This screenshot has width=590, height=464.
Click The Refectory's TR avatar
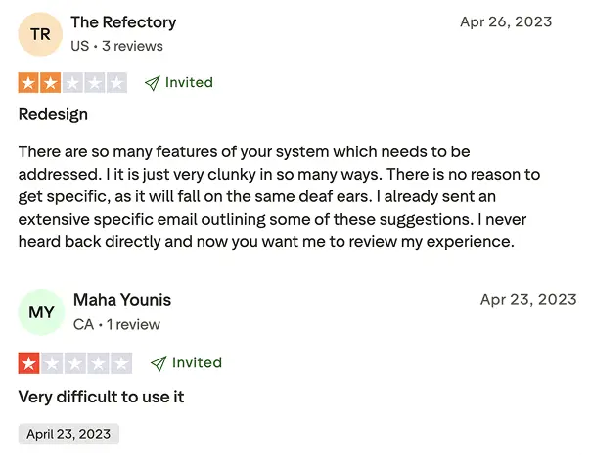click(x=40, y=34)
